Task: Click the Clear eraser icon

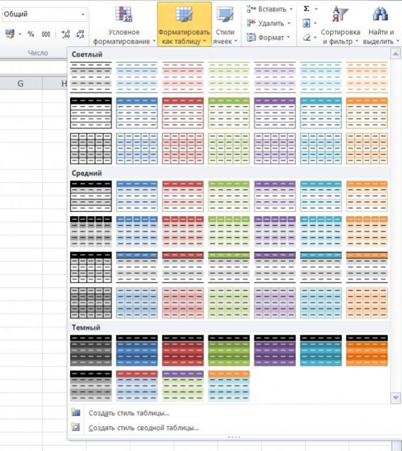Action: (307, 37)
